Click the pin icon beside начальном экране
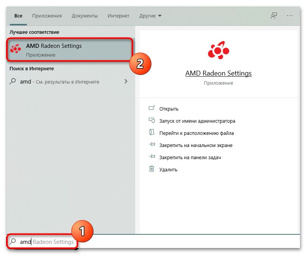 click(152, 144)
